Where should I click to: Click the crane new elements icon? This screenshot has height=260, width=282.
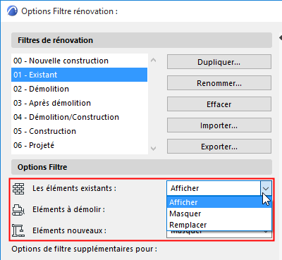click(18, 230)
